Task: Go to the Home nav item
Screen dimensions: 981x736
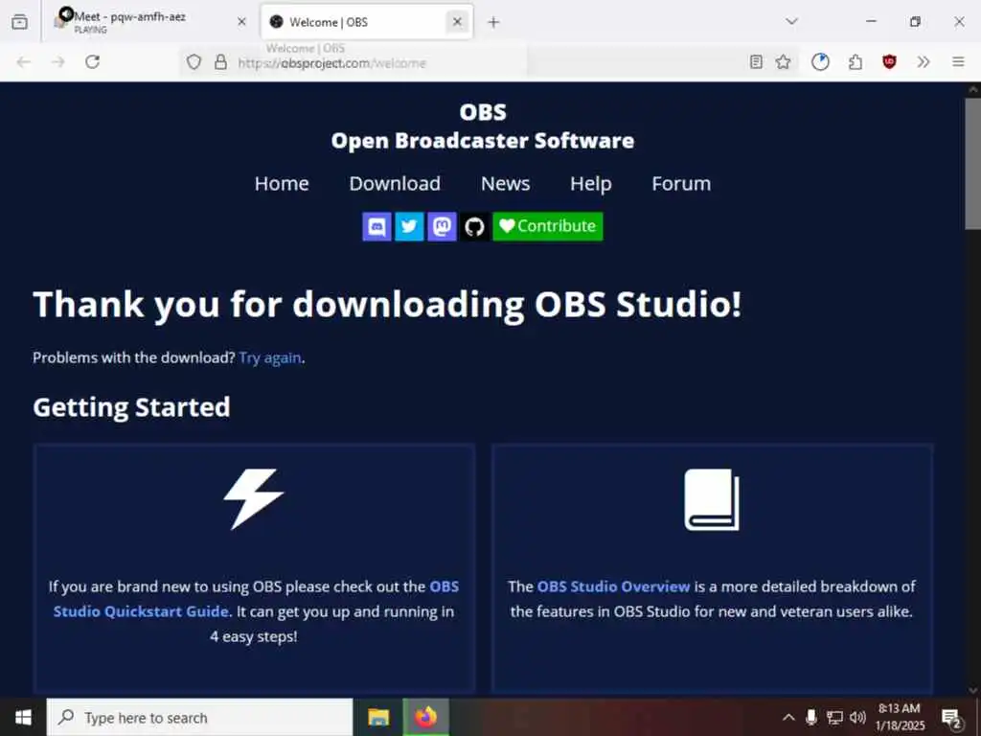Action: 282,183
